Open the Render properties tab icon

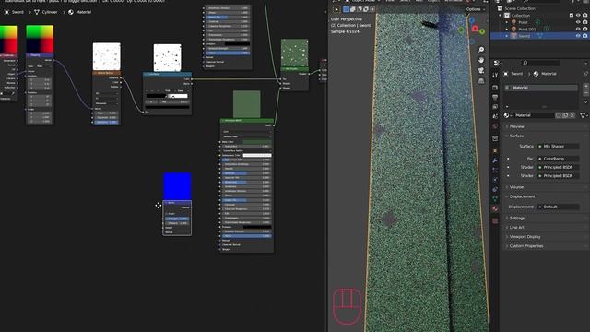click(x=495, y=88)
